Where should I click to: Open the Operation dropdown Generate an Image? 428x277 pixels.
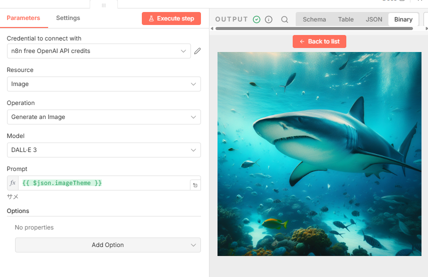(104, 117)
